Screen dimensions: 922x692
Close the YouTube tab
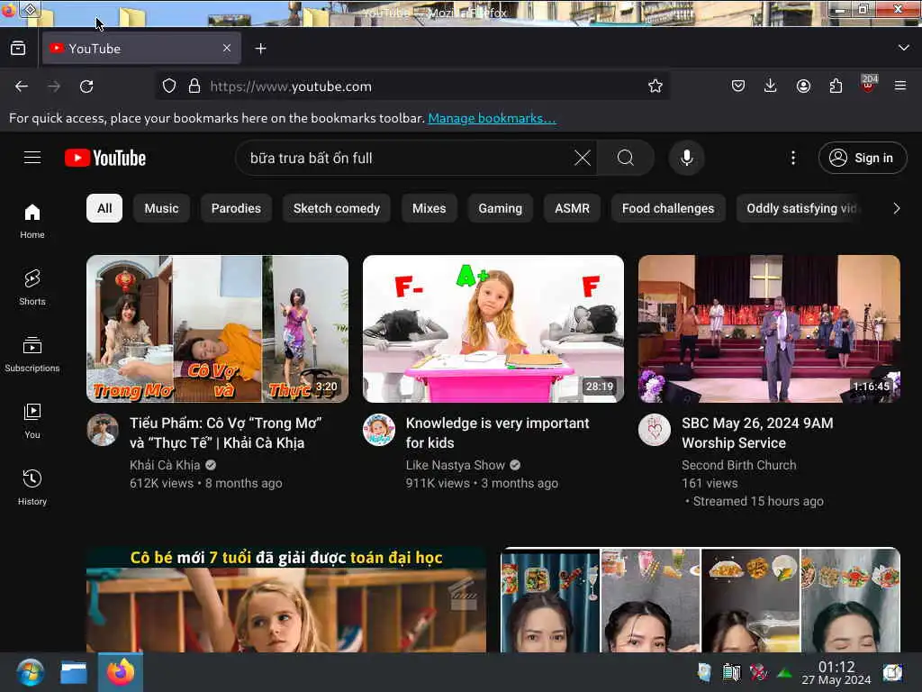point(227,49)
